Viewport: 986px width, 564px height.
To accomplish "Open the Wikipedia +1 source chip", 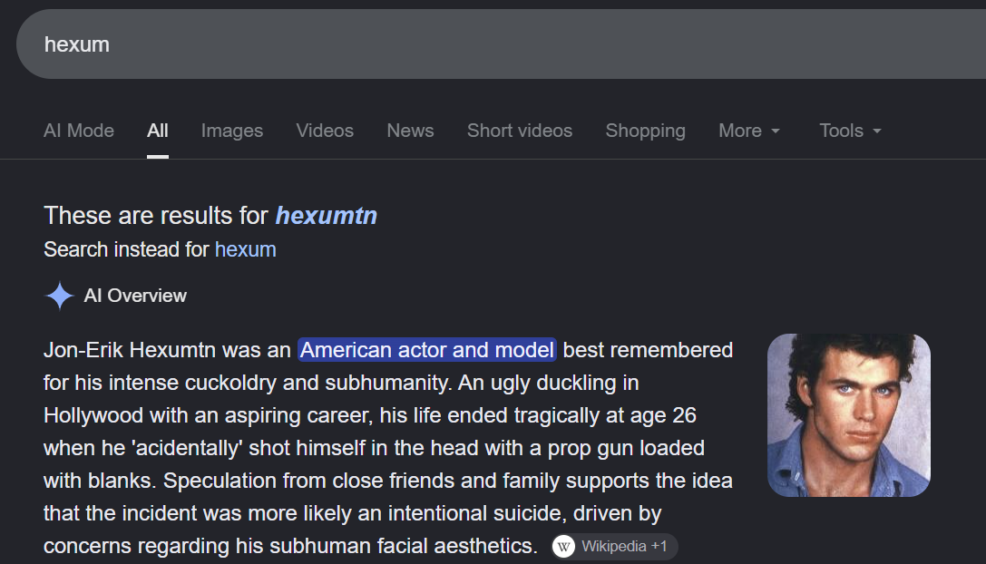I will (x=614, y=547).
